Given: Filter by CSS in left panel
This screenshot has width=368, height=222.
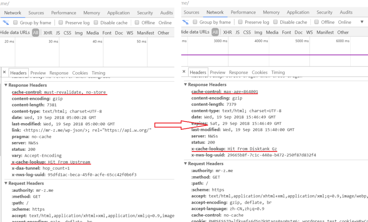Looking at the screenshot, I should (x=67, y=33).
